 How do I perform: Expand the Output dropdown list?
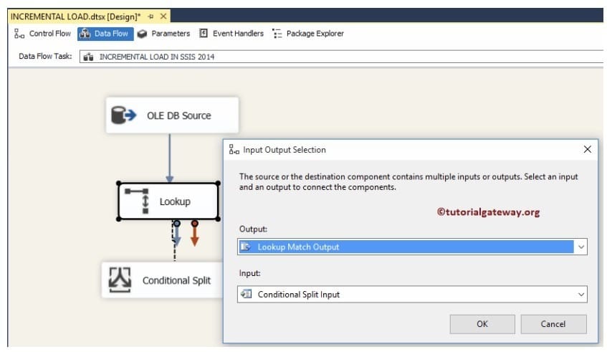tap(580, 247)
